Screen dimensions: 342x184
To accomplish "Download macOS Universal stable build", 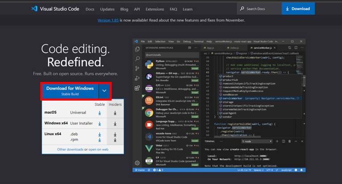I will pos(100,113).
